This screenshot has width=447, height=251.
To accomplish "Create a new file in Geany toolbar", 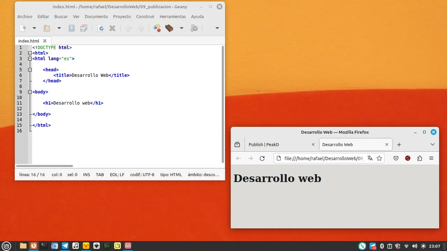I will click(x=23, y=28).
